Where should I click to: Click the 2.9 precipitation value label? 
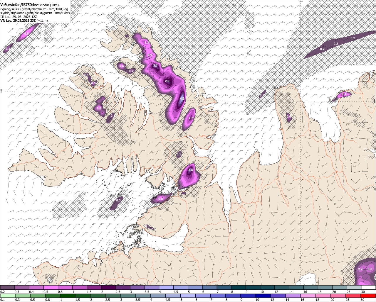tap(167, 81)
